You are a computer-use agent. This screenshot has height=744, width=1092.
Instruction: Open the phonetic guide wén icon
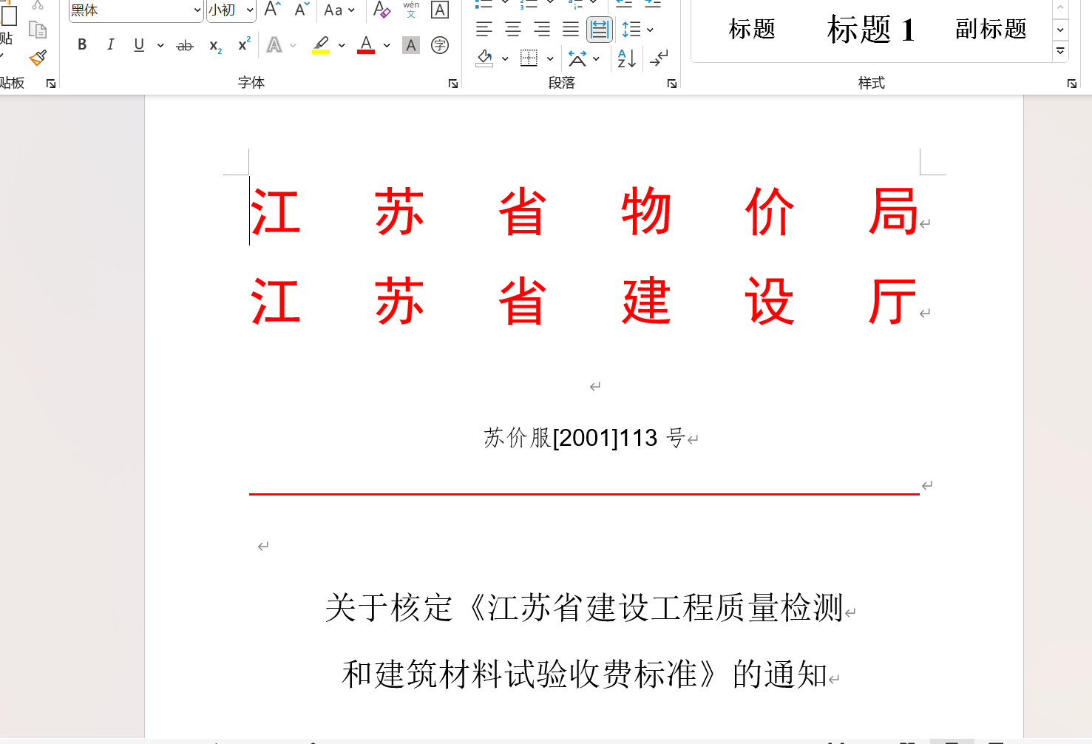(411, 9)
